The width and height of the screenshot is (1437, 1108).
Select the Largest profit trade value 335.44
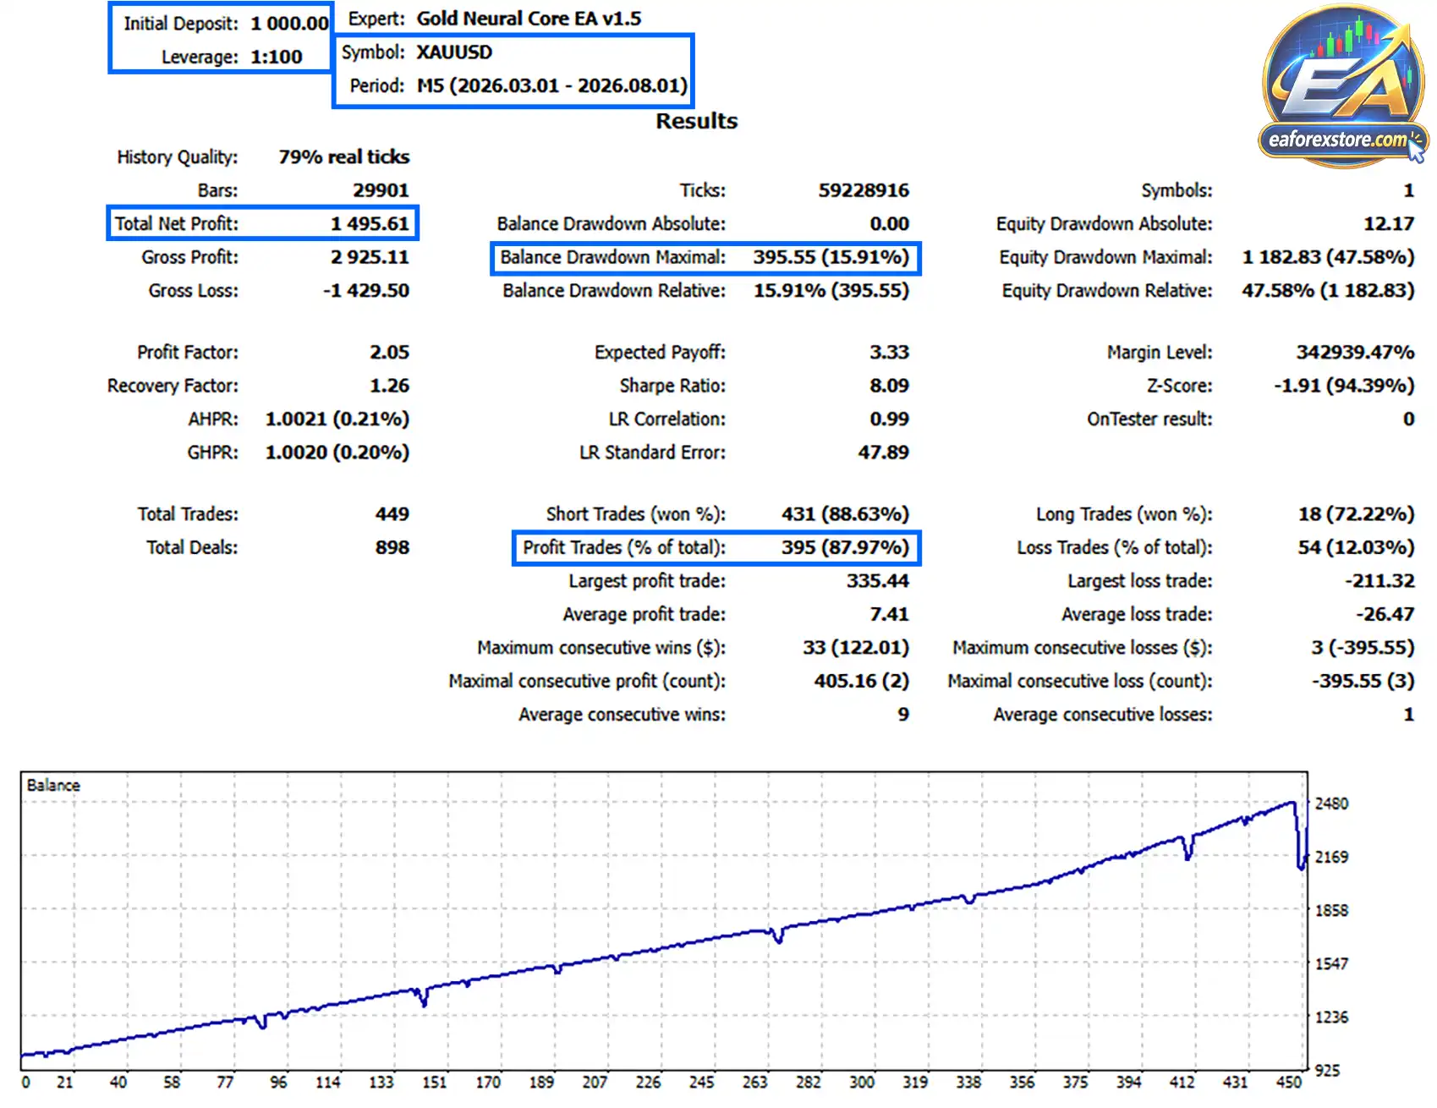878,581
